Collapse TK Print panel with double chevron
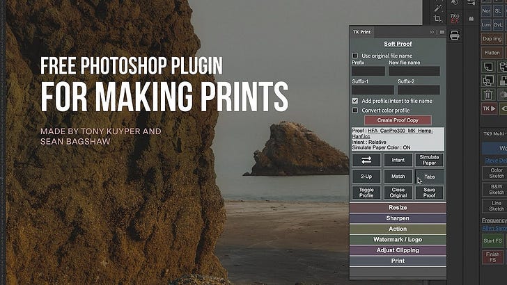507x285 pixels. pyautogui.click(x=432, y=32)
